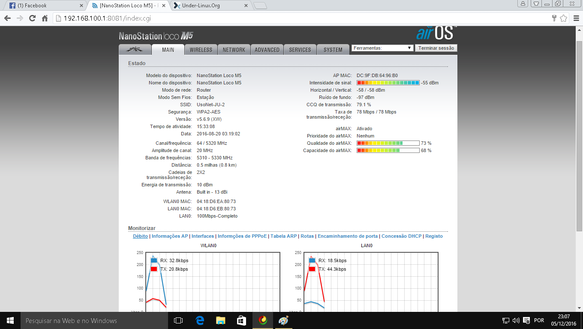Click the saved password key icon
The width and height of the screenshot is (583, 329).
[x=554, y=18]
